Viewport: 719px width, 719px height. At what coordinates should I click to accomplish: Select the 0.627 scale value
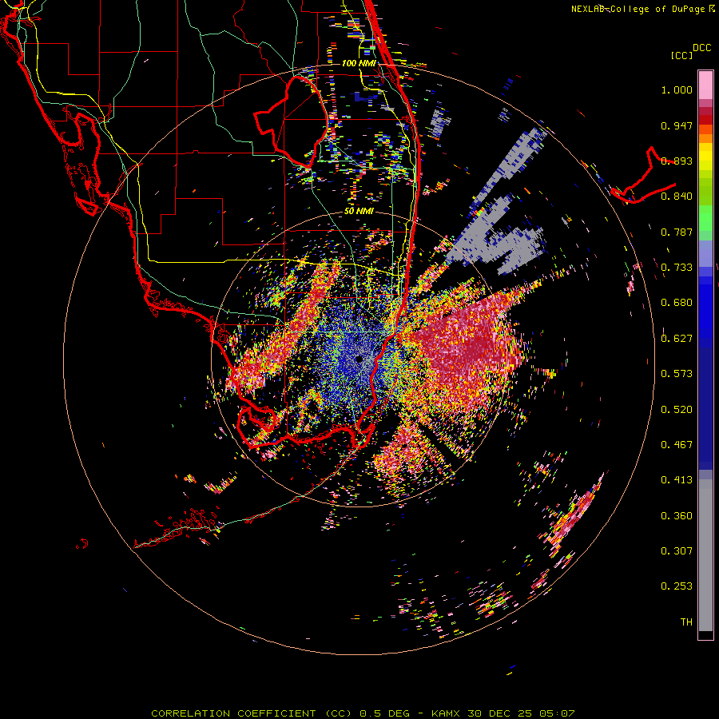pyautogui.click(x=677, y=339)
